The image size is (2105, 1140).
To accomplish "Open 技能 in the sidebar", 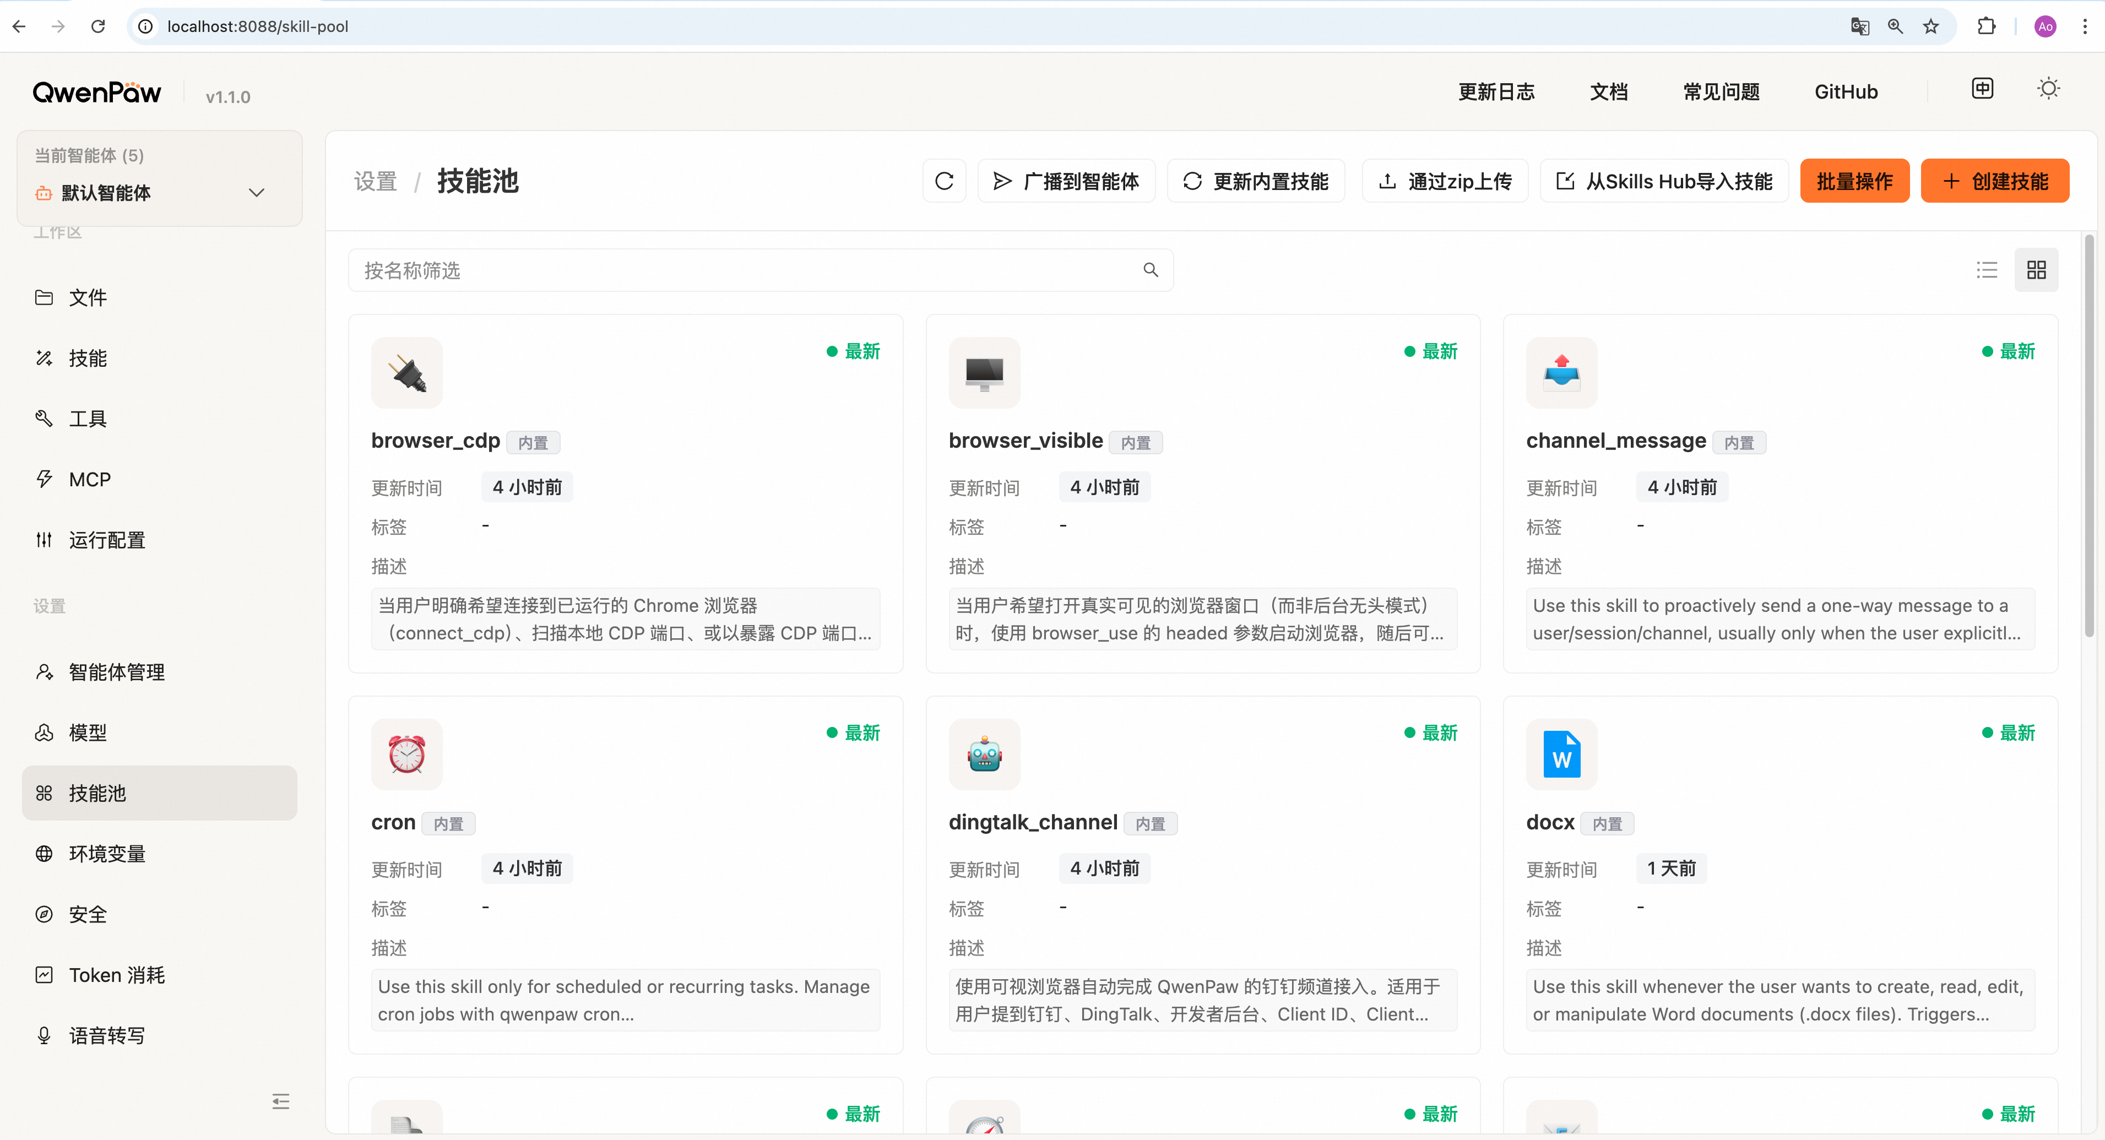I will click(159, 358).
